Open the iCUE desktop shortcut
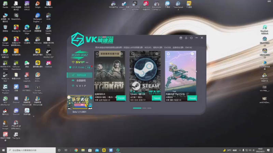 (48, 17)
